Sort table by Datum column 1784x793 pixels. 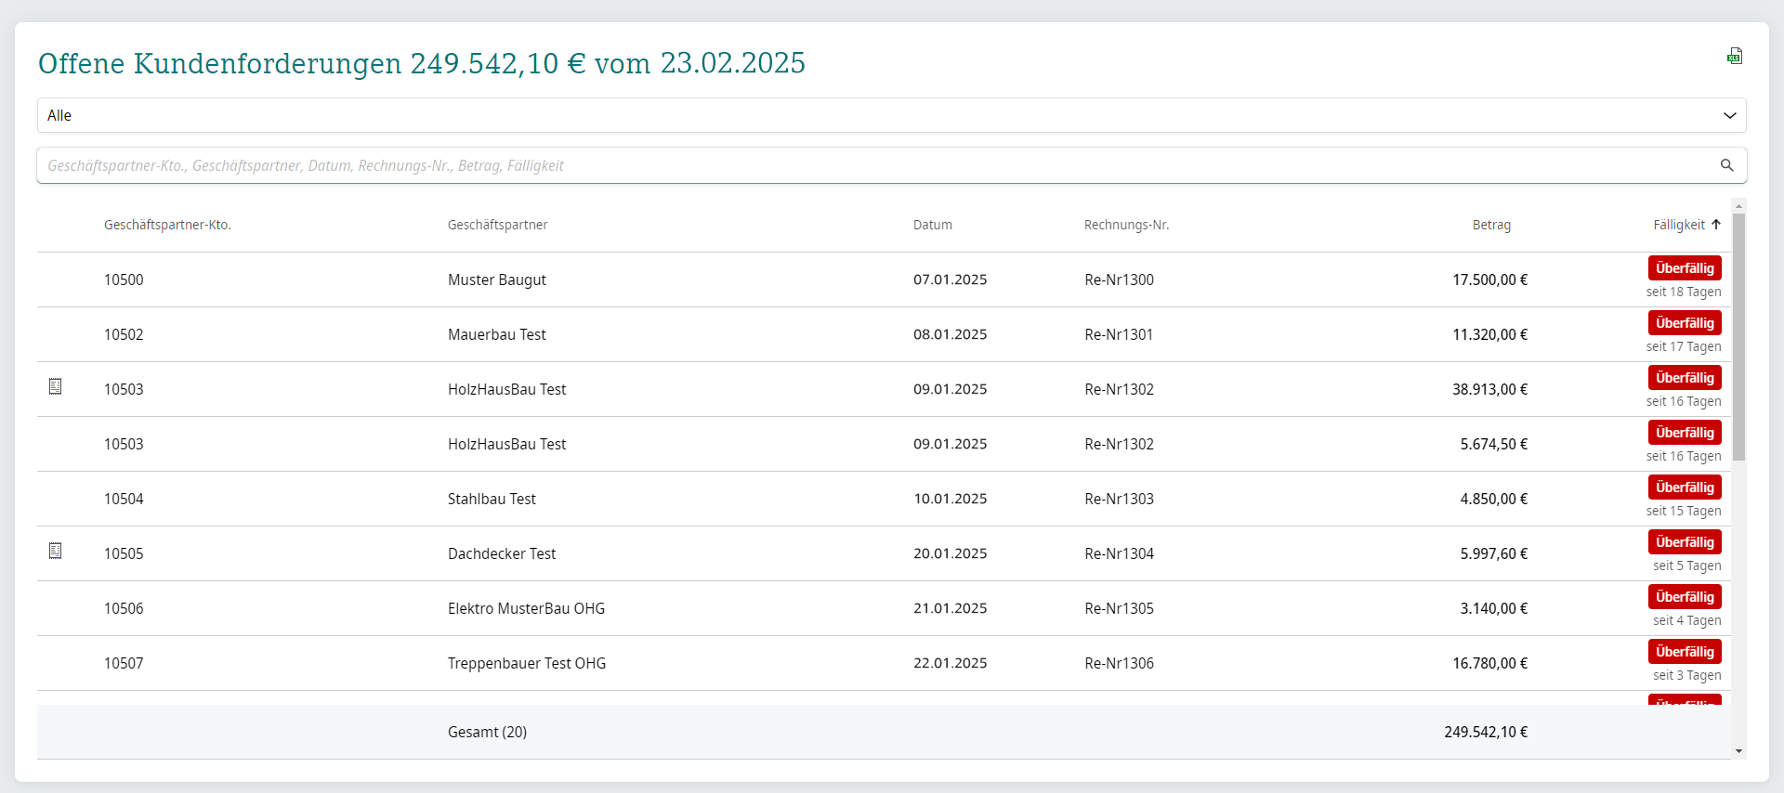pos(932,225)
